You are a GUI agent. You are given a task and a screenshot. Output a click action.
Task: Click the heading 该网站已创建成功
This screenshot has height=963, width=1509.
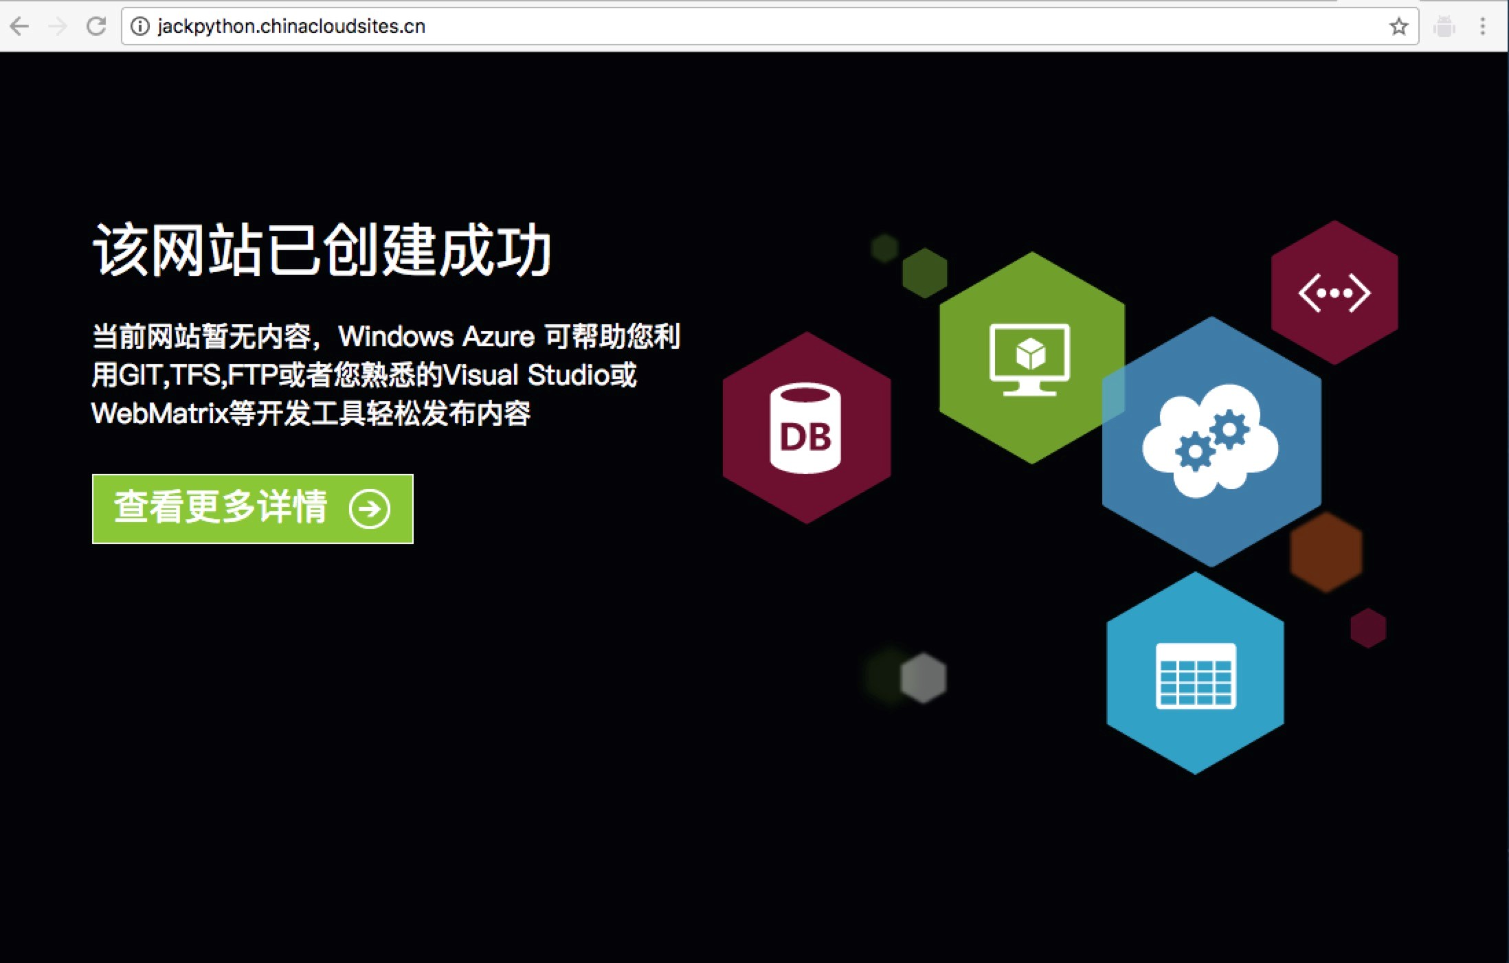[x=322, y=250]
